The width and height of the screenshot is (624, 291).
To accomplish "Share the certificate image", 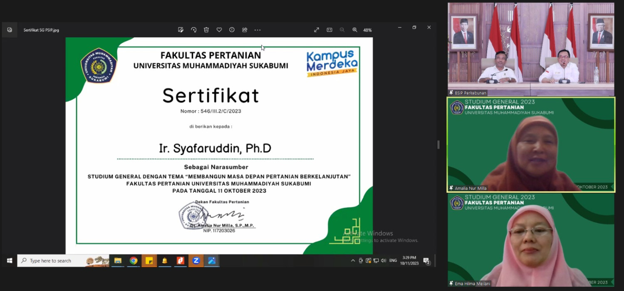I will pyautogui.click(x=245, y=30).
